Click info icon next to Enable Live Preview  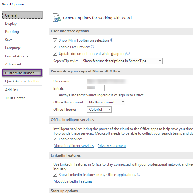tap(92, 47)
